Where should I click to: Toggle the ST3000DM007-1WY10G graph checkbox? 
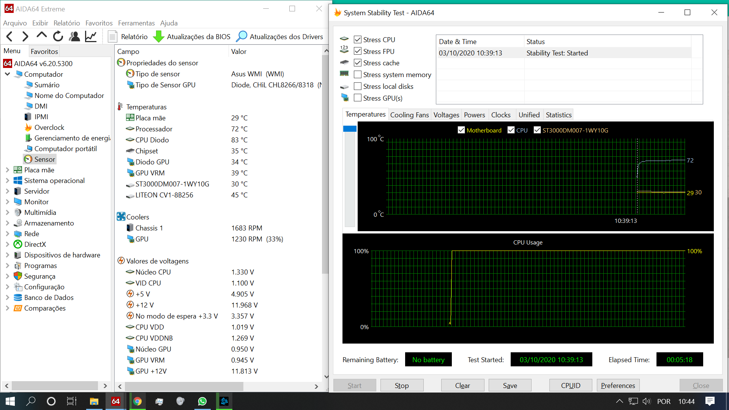[x=537, y=130]
